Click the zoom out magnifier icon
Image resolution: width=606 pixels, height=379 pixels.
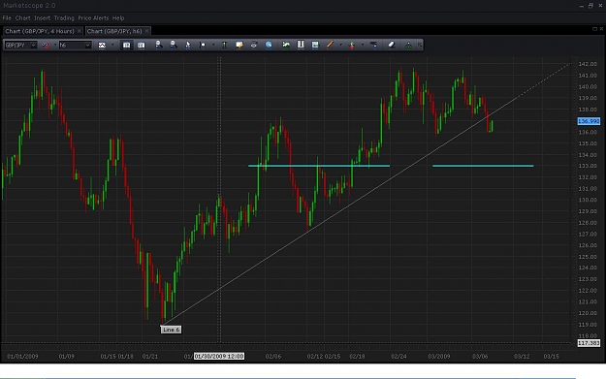[174, 45]
